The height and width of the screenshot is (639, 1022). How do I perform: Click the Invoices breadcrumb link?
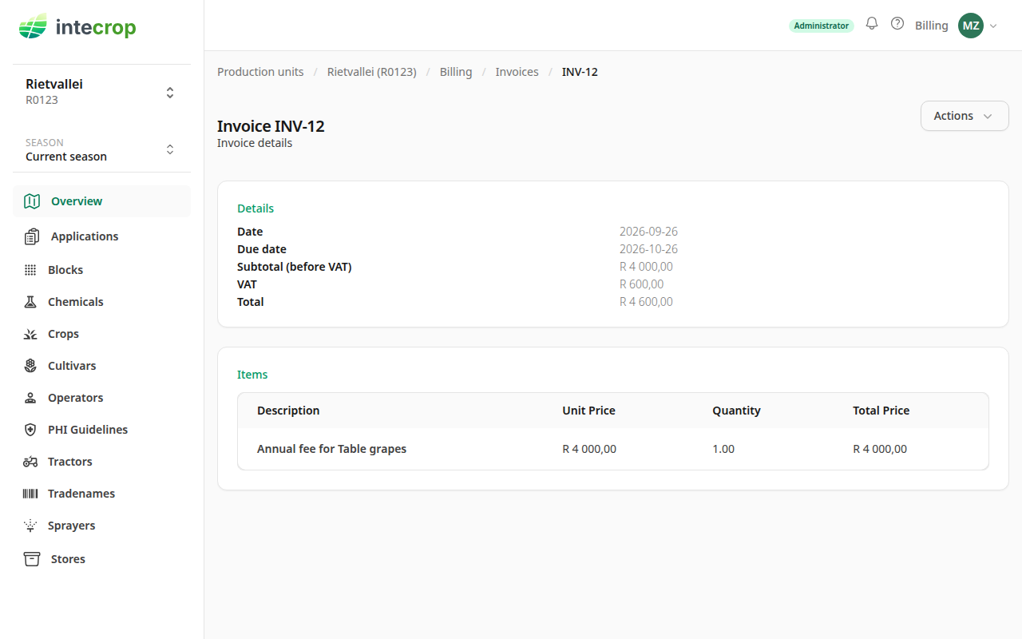517,72
